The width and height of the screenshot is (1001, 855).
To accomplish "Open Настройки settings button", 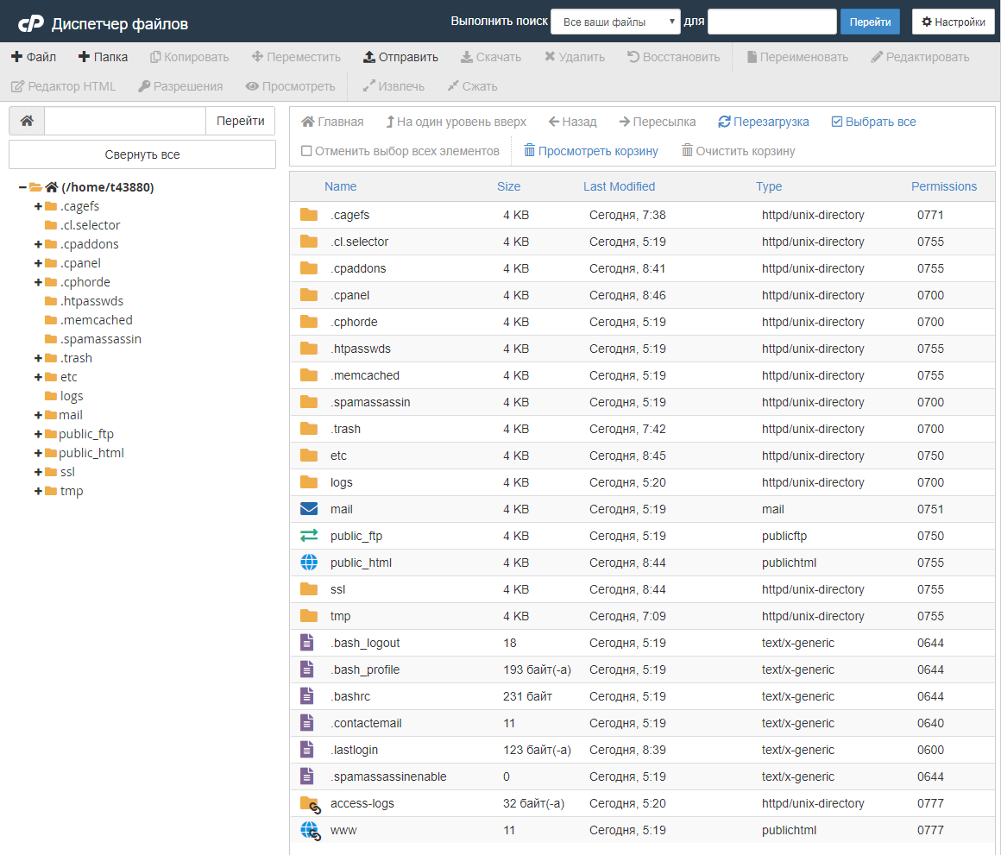I will (953, 22).
